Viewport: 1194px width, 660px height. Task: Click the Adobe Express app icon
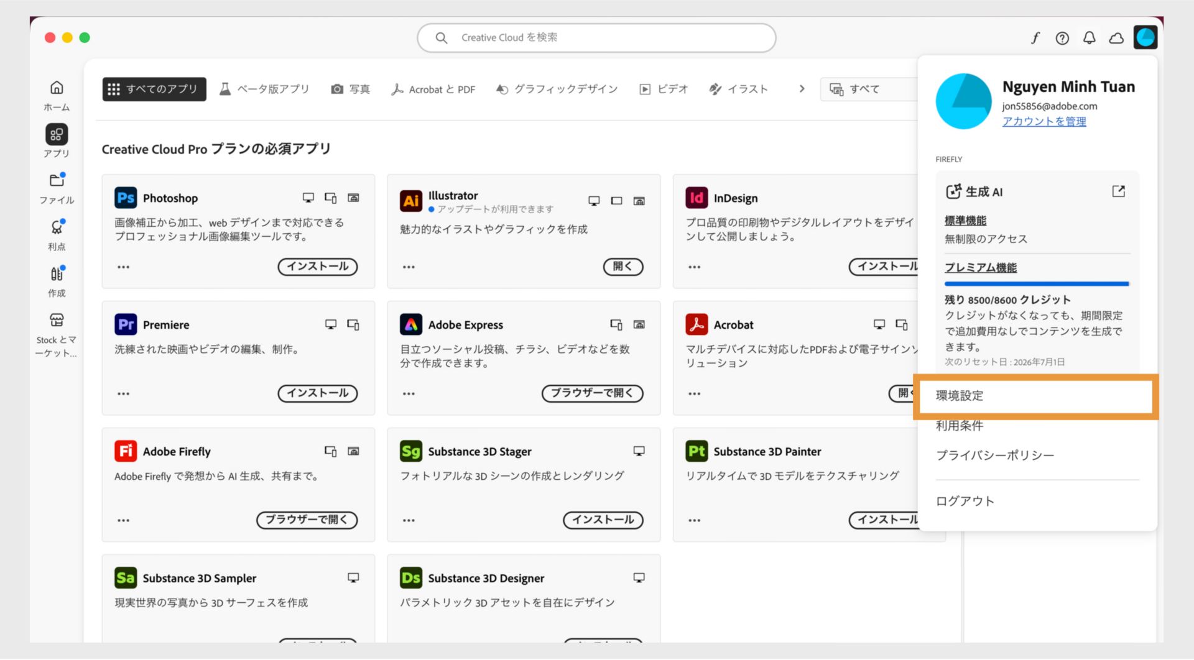(x=411, y=324)
